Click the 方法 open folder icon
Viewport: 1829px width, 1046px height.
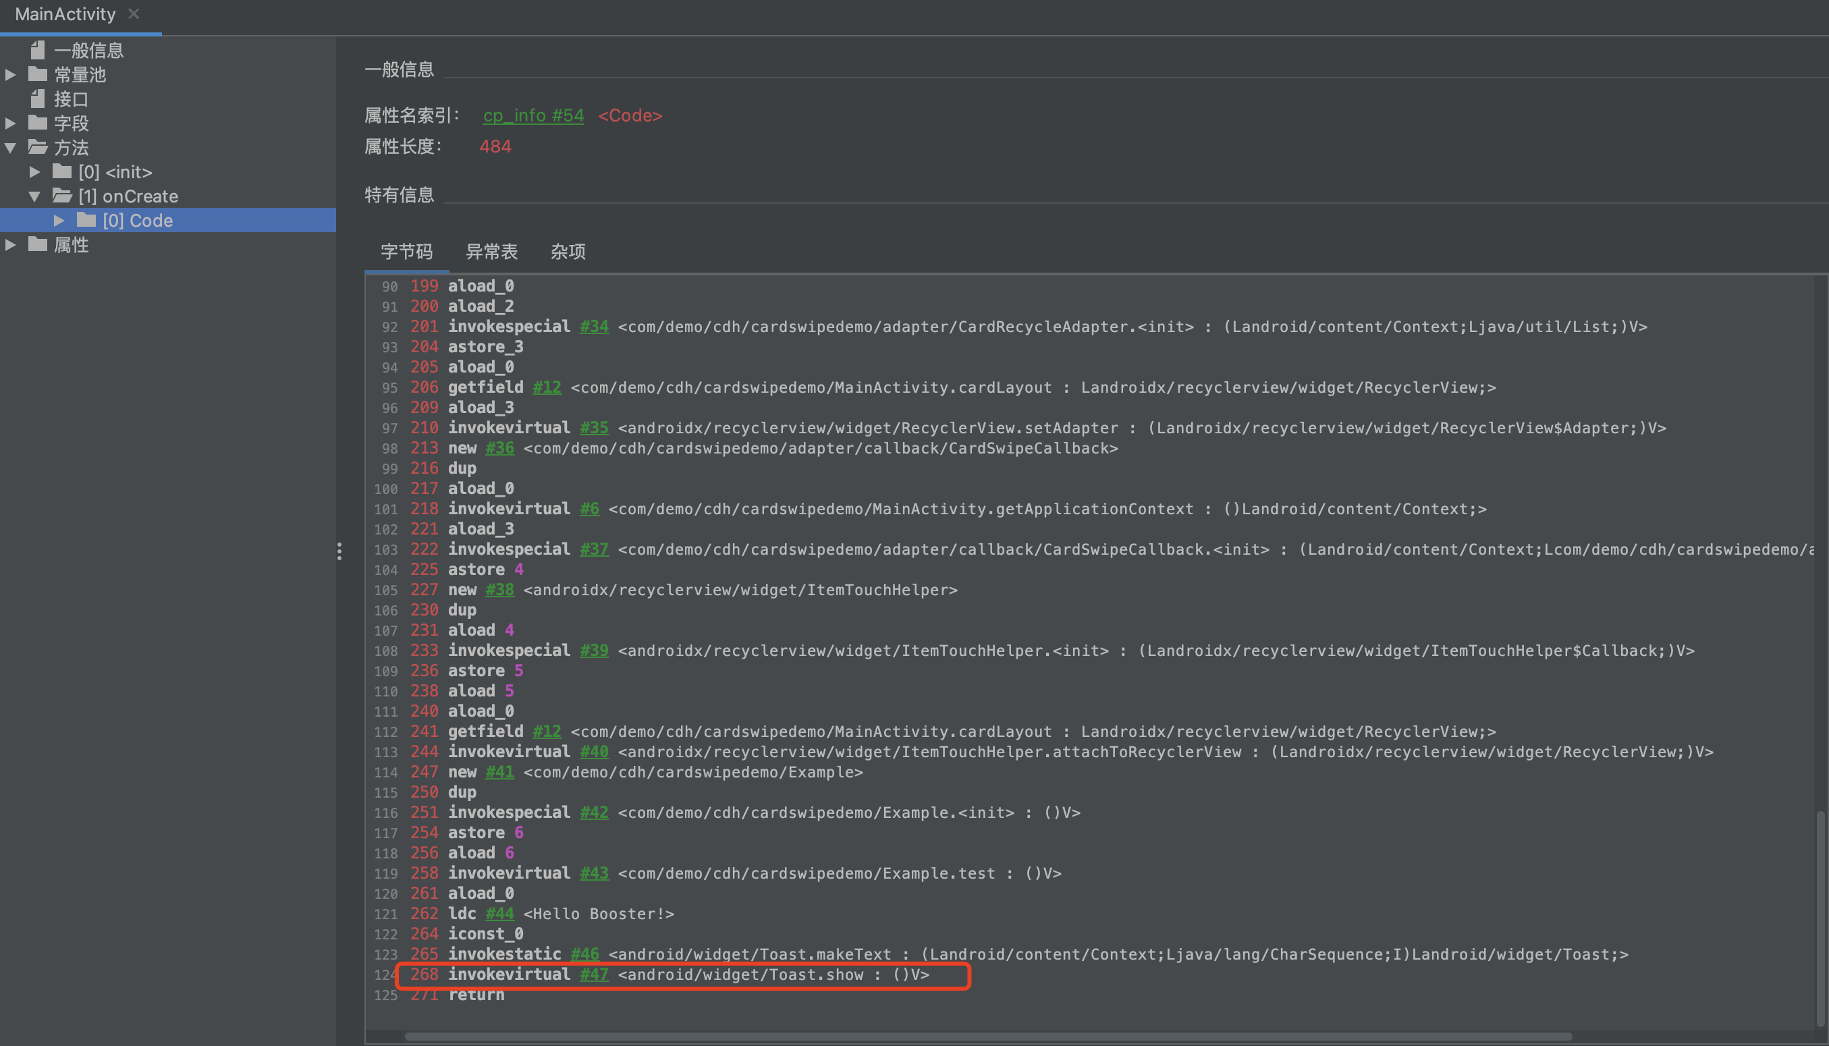[37, 147]
